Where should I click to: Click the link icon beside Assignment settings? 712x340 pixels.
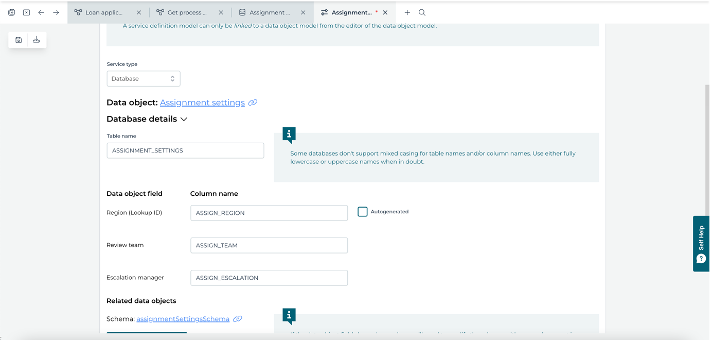click(x=252, y=103)
